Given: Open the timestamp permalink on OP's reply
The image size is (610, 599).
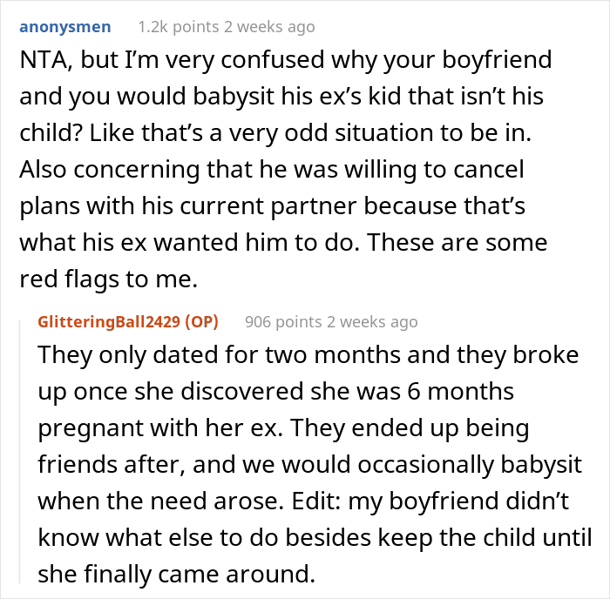Looking at the screenshot, I should (x=372, y=322).
